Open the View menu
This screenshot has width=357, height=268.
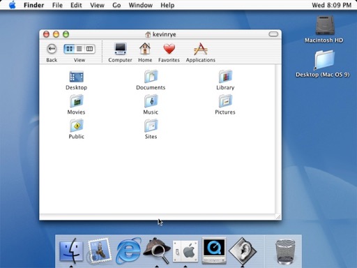(97, 5)
